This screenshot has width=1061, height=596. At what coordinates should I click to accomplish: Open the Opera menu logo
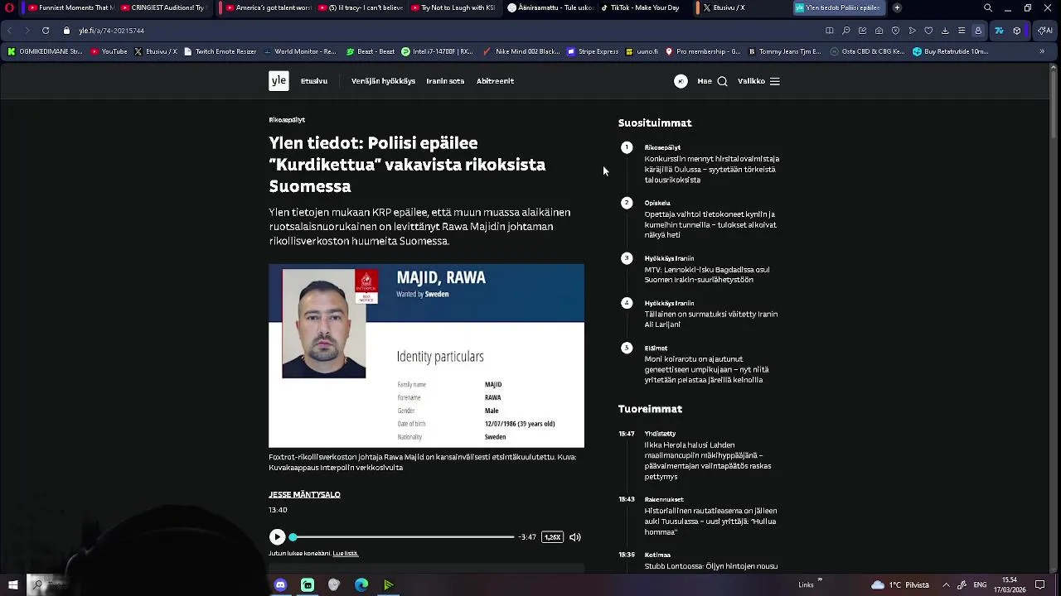point(8,7)
